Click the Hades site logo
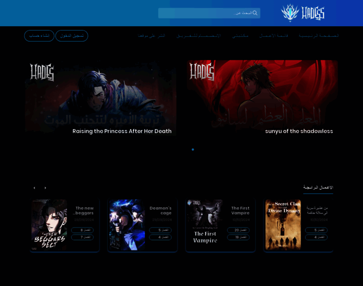363x286 pixels. coord(303,13)
